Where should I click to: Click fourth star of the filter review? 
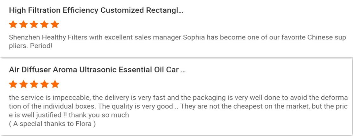coord(44,24)
